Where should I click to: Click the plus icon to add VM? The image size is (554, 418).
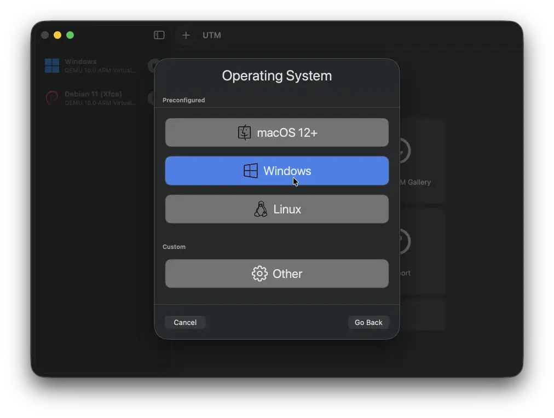[186, 35]
